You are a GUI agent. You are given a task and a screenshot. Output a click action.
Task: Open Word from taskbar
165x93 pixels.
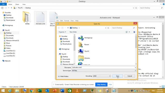point(62,91)
